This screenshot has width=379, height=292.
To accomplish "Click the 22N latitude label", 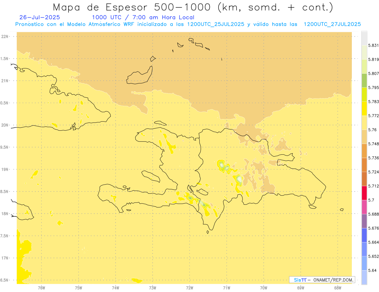I will 4,37.
